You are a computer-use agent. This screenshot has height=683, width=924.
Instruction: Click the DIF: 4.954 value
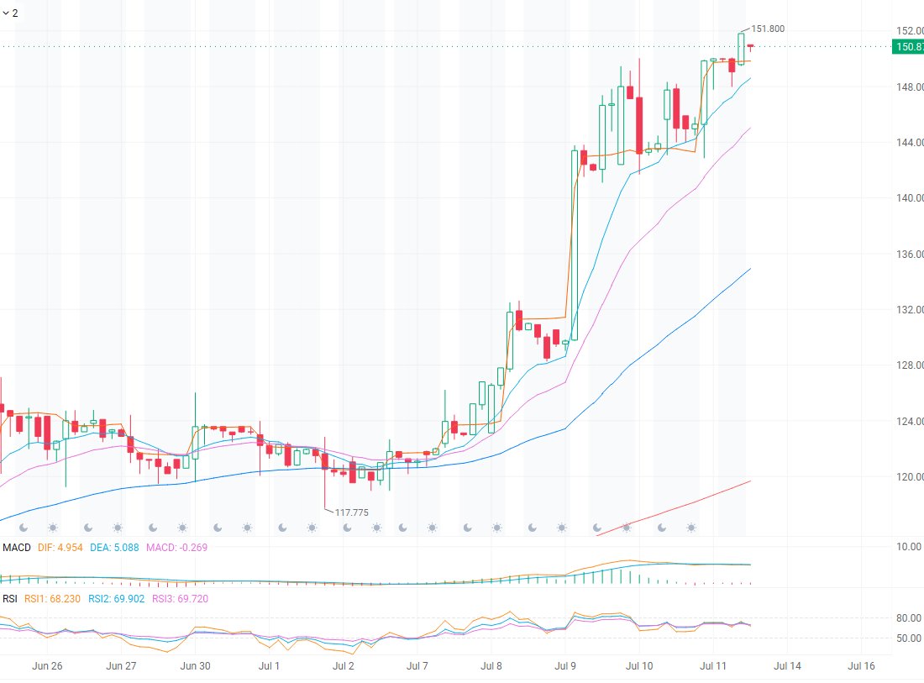(x=60, y=548)
